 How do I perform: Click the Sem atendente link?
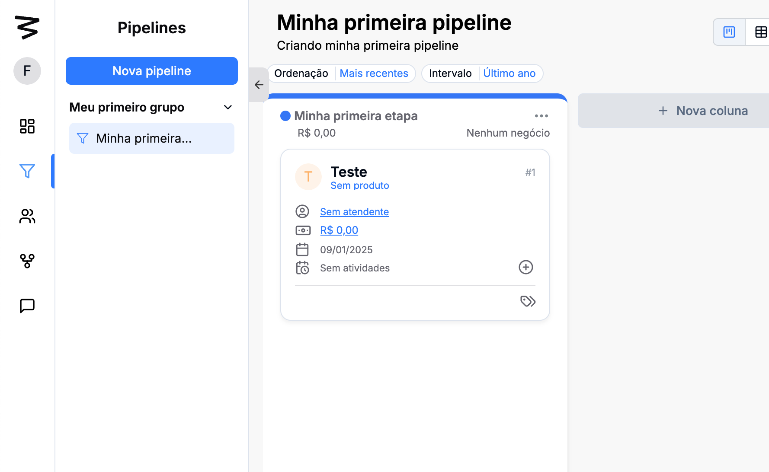354,212
